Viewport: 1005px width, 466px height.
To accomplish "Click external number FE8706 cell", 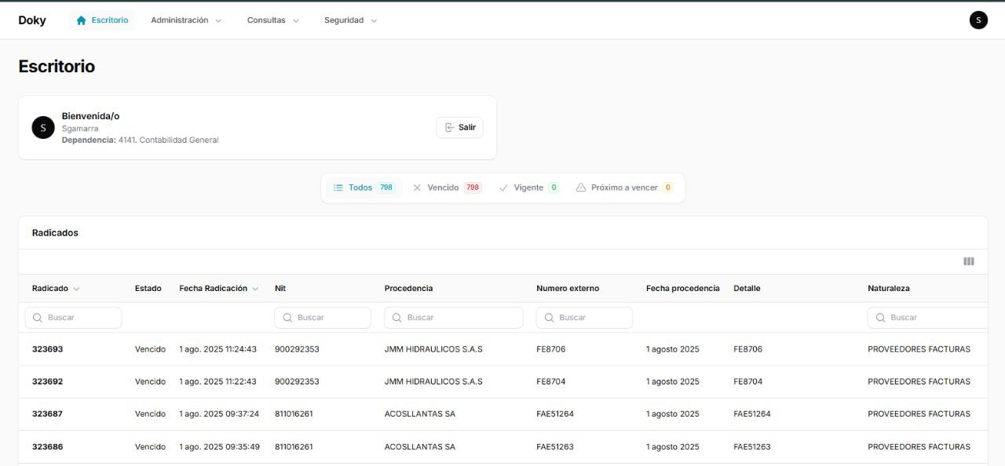I will click(x=551, y=349).
